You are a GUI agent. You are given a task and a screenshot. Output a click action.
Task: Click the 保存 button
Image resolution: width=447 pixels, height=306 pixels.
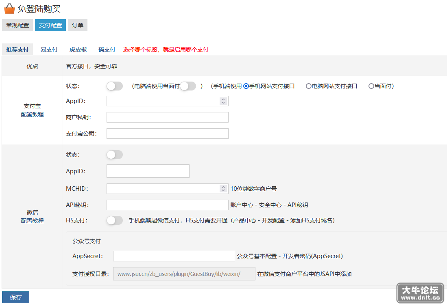tap(16, 297)
